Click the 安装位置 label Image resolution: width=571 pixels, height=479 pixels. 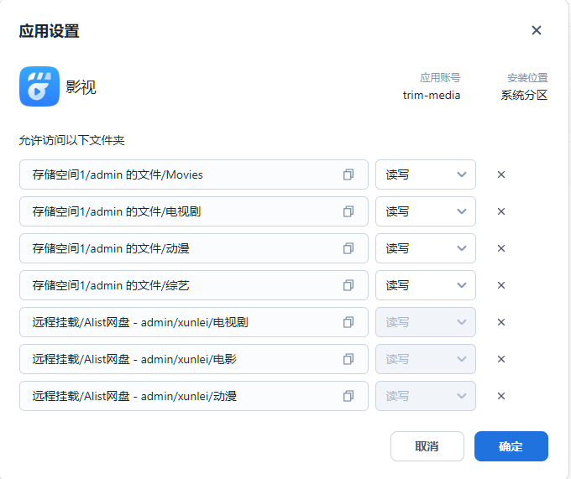527,77
